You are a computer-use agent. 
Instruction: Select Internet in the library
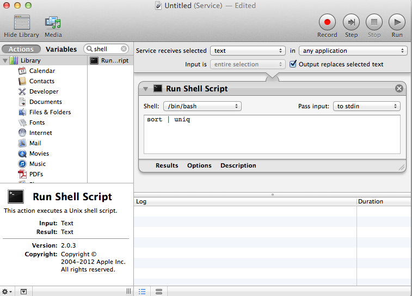(x=40, y=133)
